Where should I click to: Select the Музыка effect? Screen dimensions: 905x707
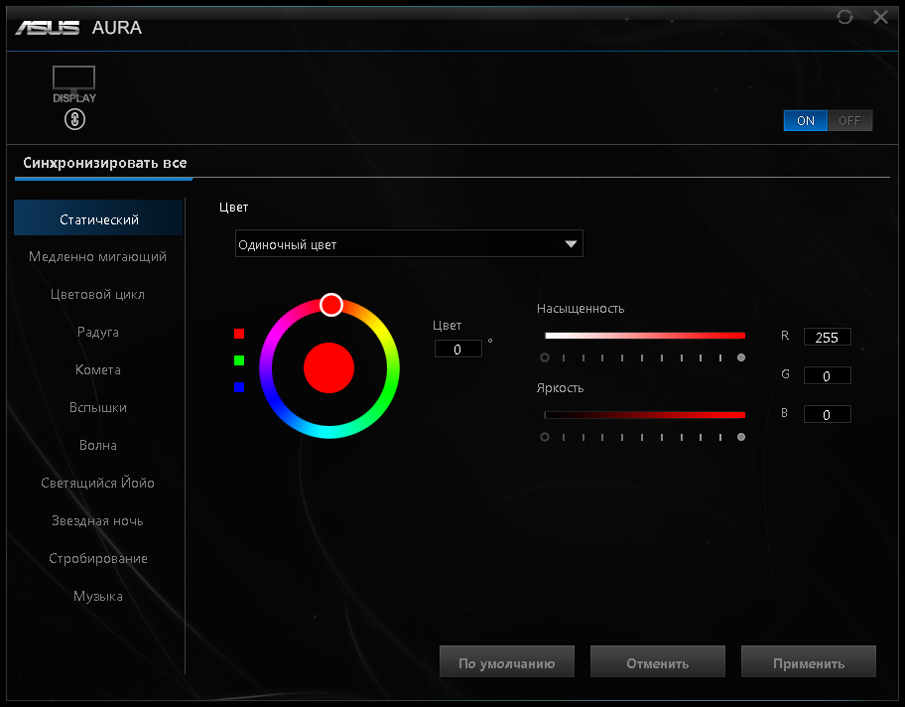point(98,596)
